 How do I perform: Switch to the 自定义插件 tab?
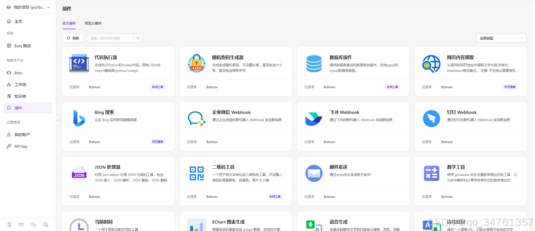point(93,23)
